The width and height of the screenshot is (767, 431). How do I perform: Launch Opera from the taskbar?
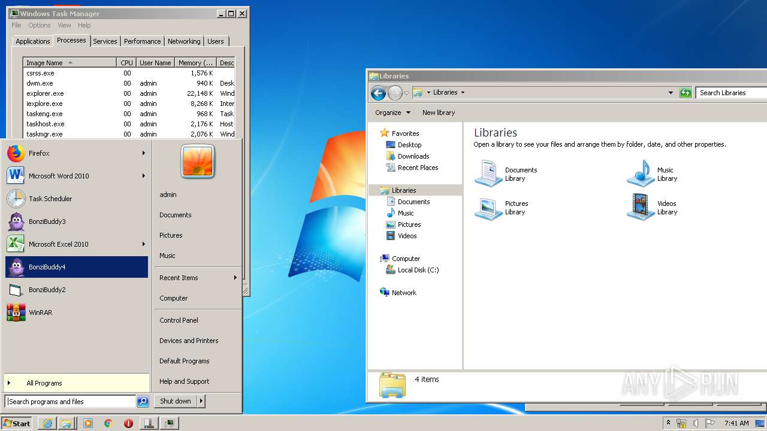[x=128, y=423]
